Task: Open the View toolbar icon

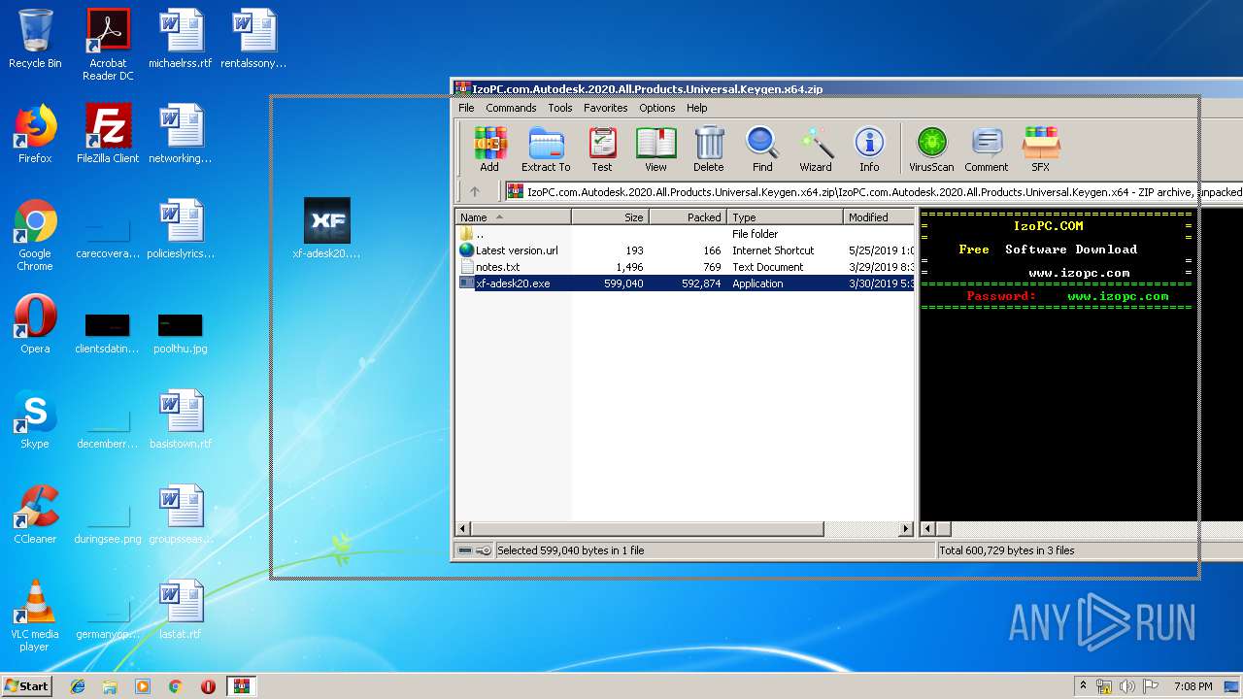Action: click(655, 150)
